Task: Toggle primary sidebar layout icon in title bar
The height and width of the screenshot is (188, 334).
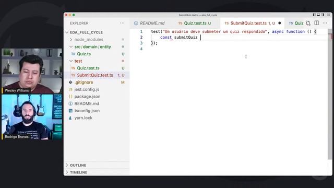Action: pos(314,15)
